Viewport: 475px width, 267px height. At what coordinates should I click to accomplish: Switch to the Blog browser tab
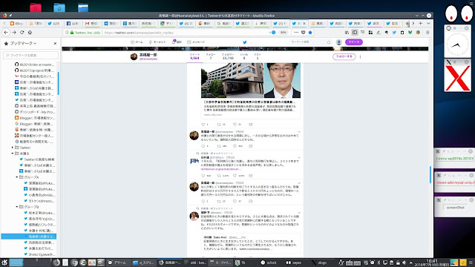coord(16,23)
